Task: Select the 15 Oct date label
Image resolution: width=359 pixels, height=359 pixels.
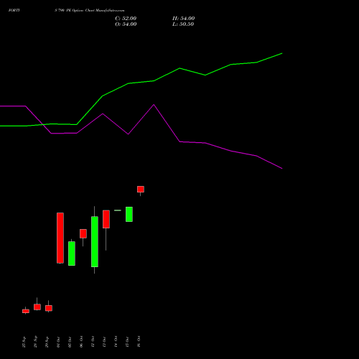Action: (127, 342)
